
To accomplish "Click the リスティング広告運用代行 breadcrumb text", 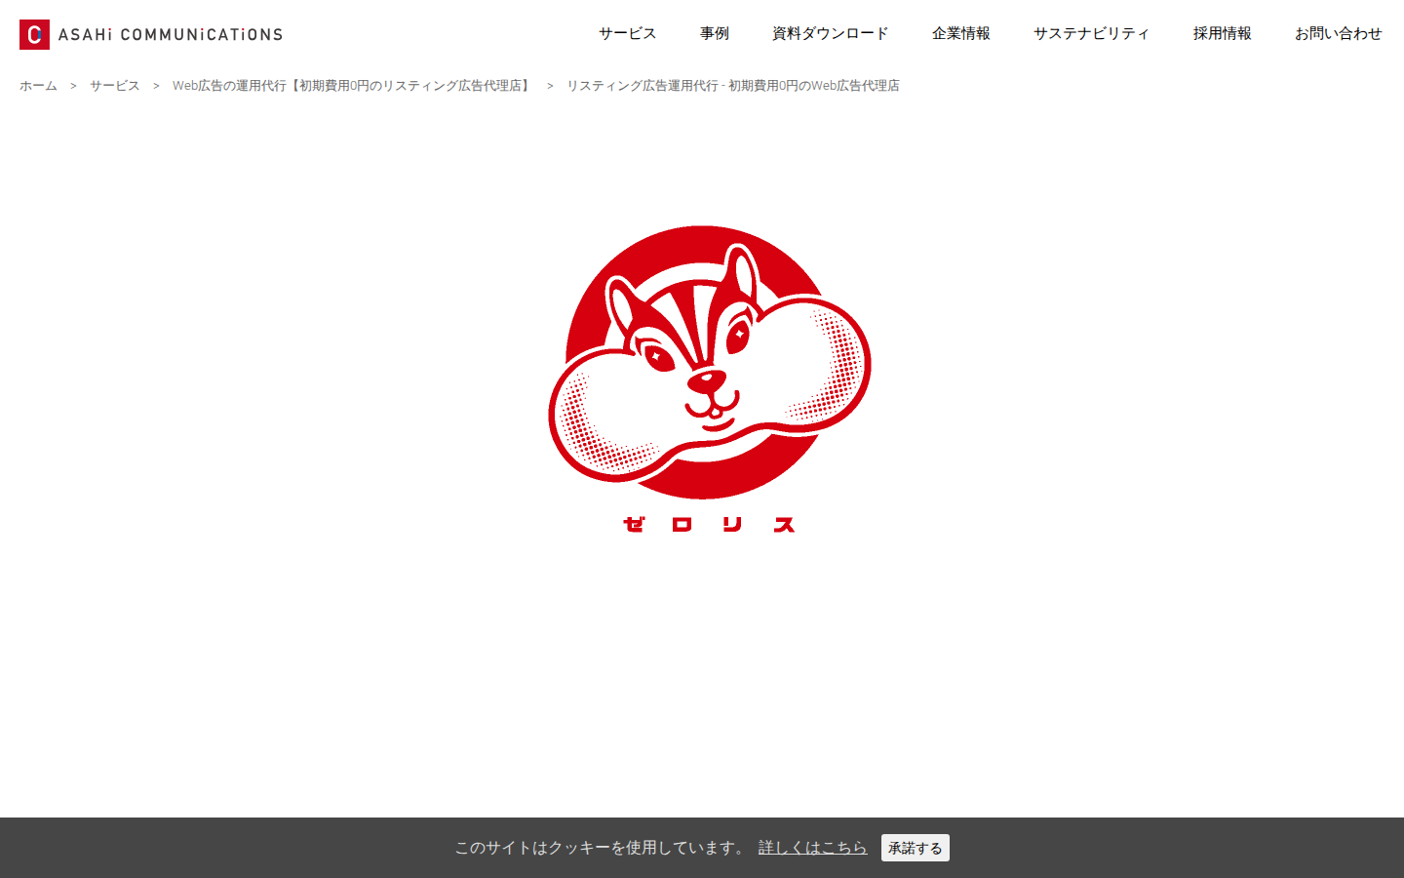I will pyautogui.click(x=733, y=86).
